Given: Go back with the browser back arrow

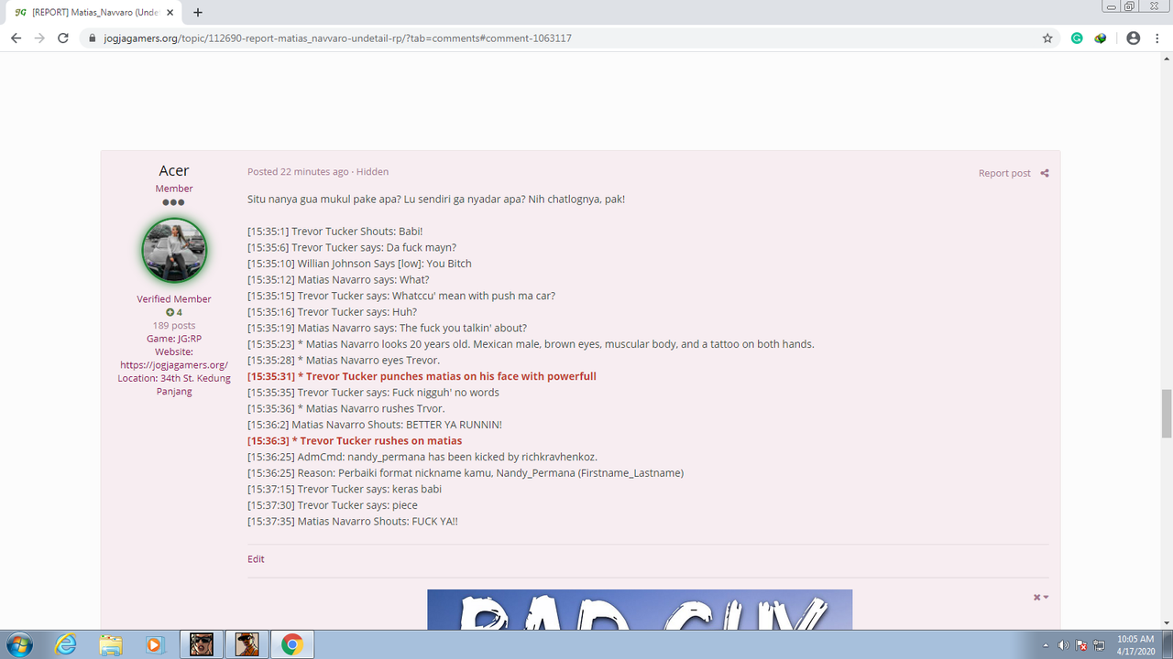Looking at the screenshot, I should 16,38.
